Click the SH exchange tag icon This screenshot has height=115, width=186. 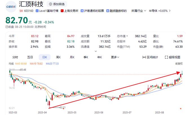point(21,11)
